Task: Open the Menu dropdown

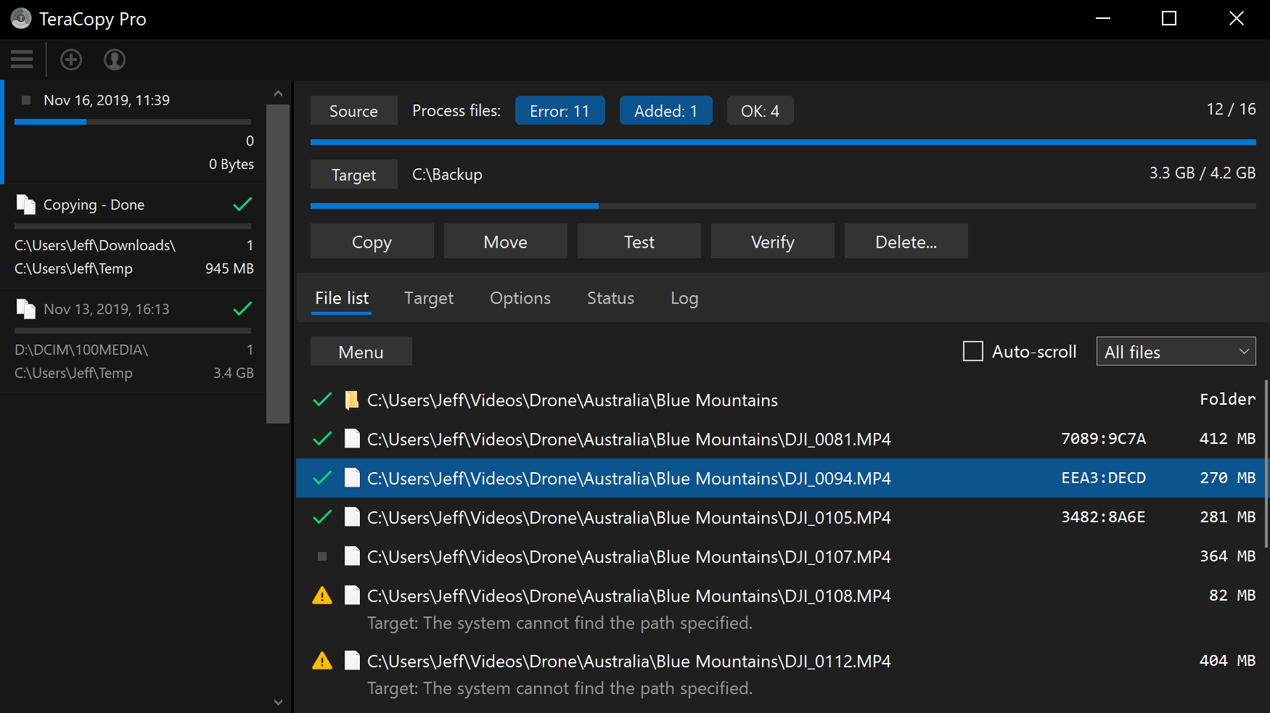Action: [x=361, y=351]
